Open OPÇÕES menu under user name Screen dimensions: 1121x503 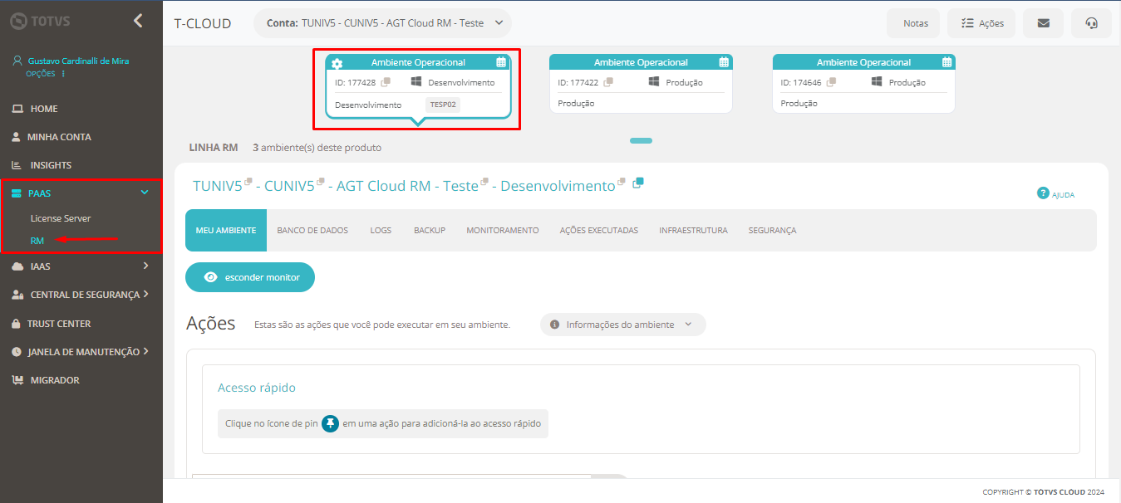click(x=45, y=74)
